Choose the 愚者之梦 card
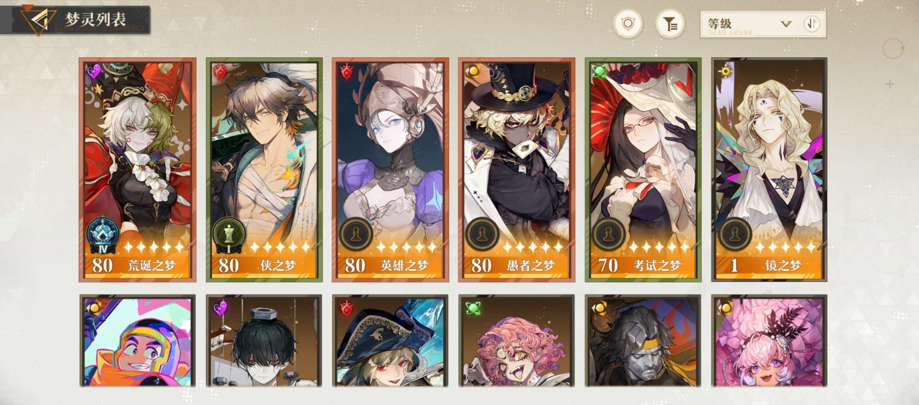919x405 pixels. [517, 170]
